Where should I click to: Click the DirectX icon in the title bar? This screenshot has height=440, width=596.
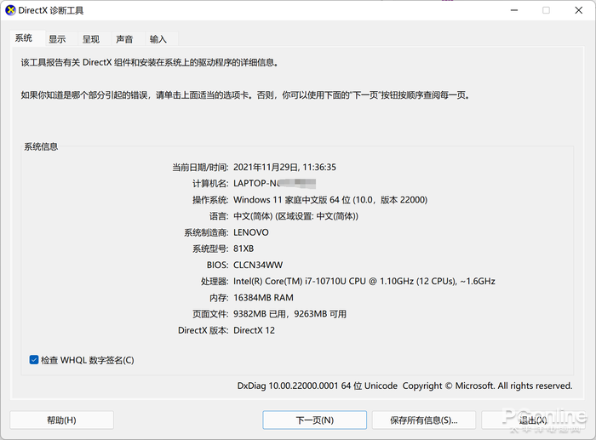[9, 10]
